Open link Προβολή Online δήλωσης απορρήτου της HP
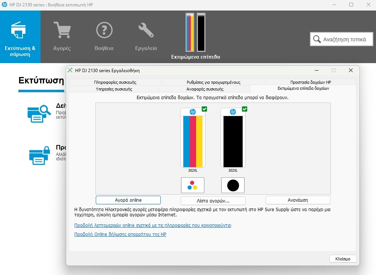Viewport: 376px width, 275px height. point(120,234)
